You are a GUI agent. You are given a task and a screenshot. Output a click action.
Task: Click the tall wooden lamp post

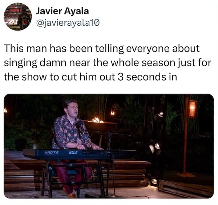[186, 135]
